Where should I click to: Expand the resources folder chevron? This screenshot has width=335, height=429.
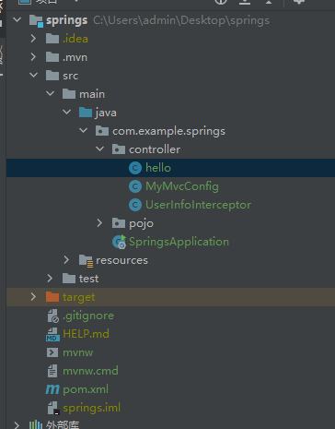[66, 260]
